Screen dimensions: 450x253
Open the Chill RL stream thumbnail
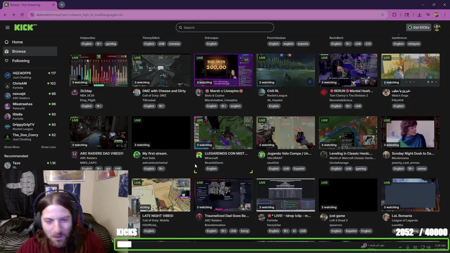pos(286,70)
